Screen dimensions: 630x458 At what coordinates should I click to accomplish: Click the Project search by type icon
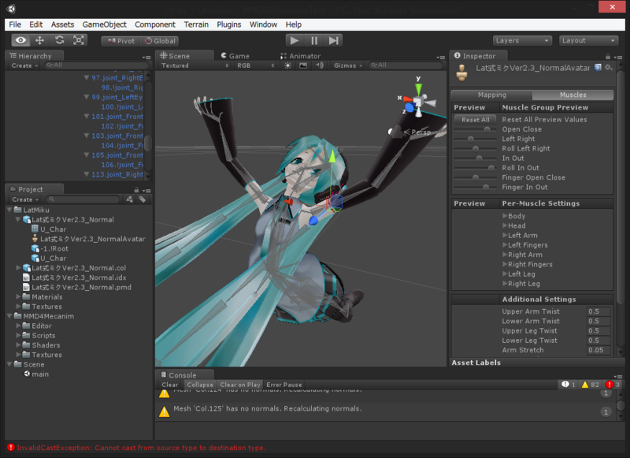[x=129, y=199]
